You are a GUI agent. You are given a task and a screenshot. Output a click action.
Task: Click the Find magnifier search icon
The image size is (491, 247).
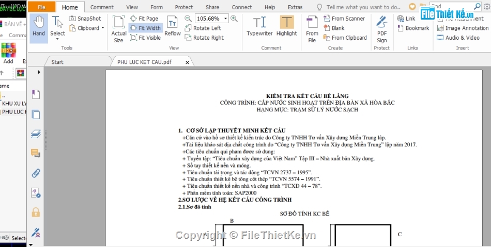tap(477, 6)
